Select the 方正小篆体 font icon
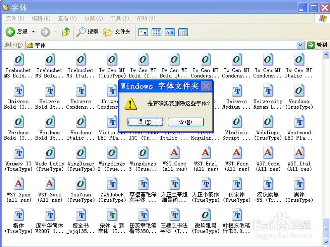 [x=205, y=184]
